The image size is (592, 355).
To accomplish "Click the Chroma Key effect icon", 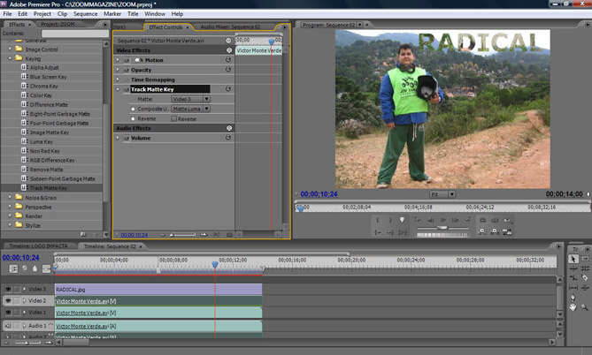I will coord(25,86).
